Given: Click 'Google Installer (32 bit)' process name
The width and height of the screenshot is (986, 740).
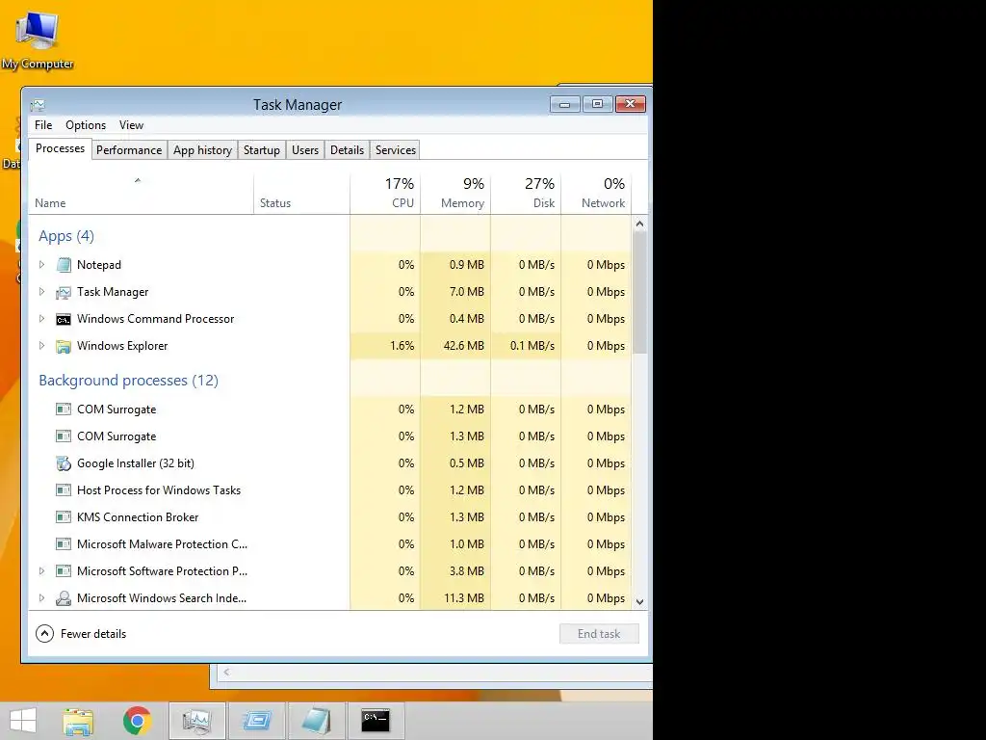Looking at the screenshot, I should click(135, 463).
